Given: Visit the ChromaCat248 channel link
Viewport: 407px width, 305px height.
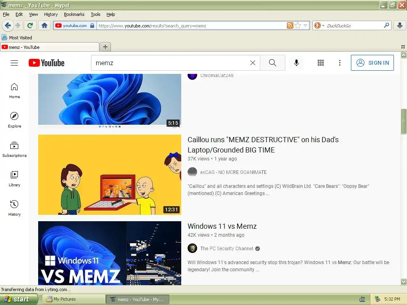Looking at the screenshot, I should pyautogui.click(x=217, y=75).
